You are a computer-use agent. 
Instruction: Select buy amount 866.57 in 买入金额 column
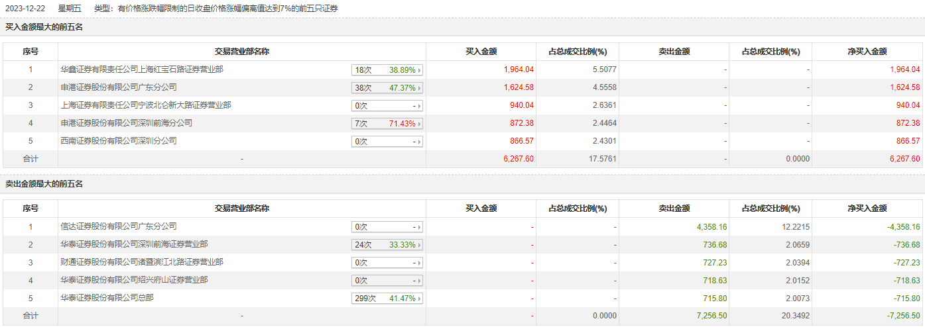pyautogui.click(x=521, y=140)
